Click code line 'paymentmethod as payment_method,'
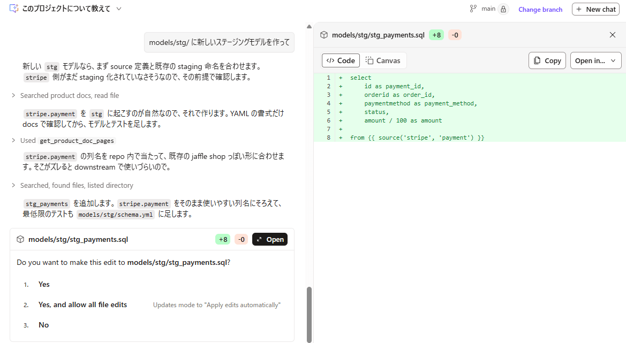This screenshot has height=343, width=626. (x=420, y=103)
